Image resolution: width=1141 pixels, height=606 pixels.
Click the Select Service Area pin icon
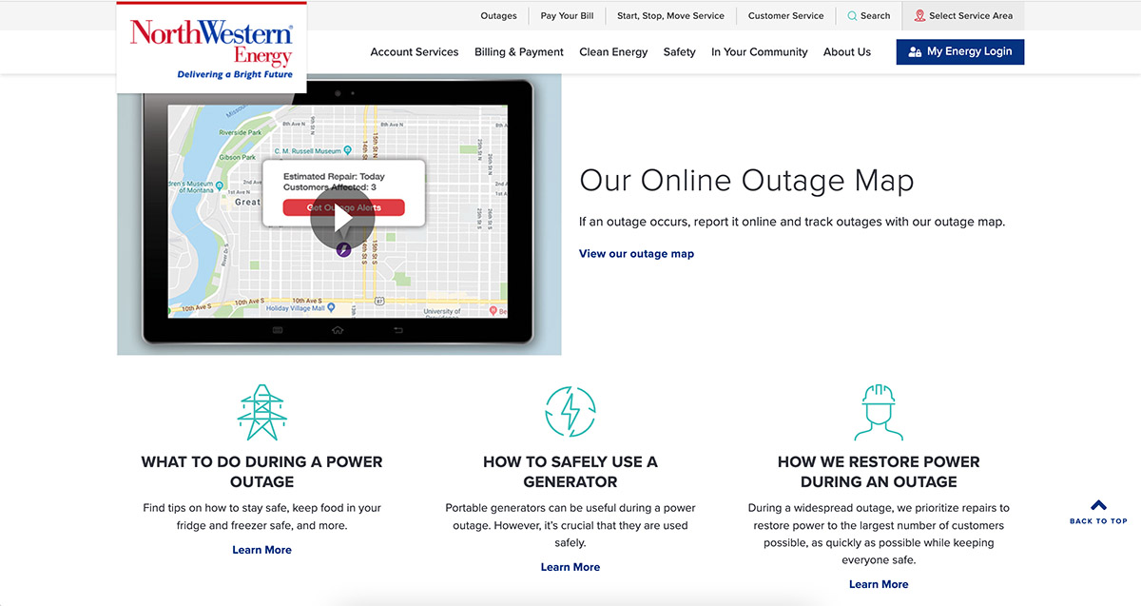(919, 15)
